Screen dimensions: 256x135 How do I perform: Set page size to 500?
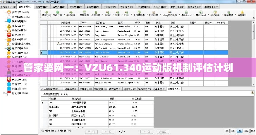253,131
